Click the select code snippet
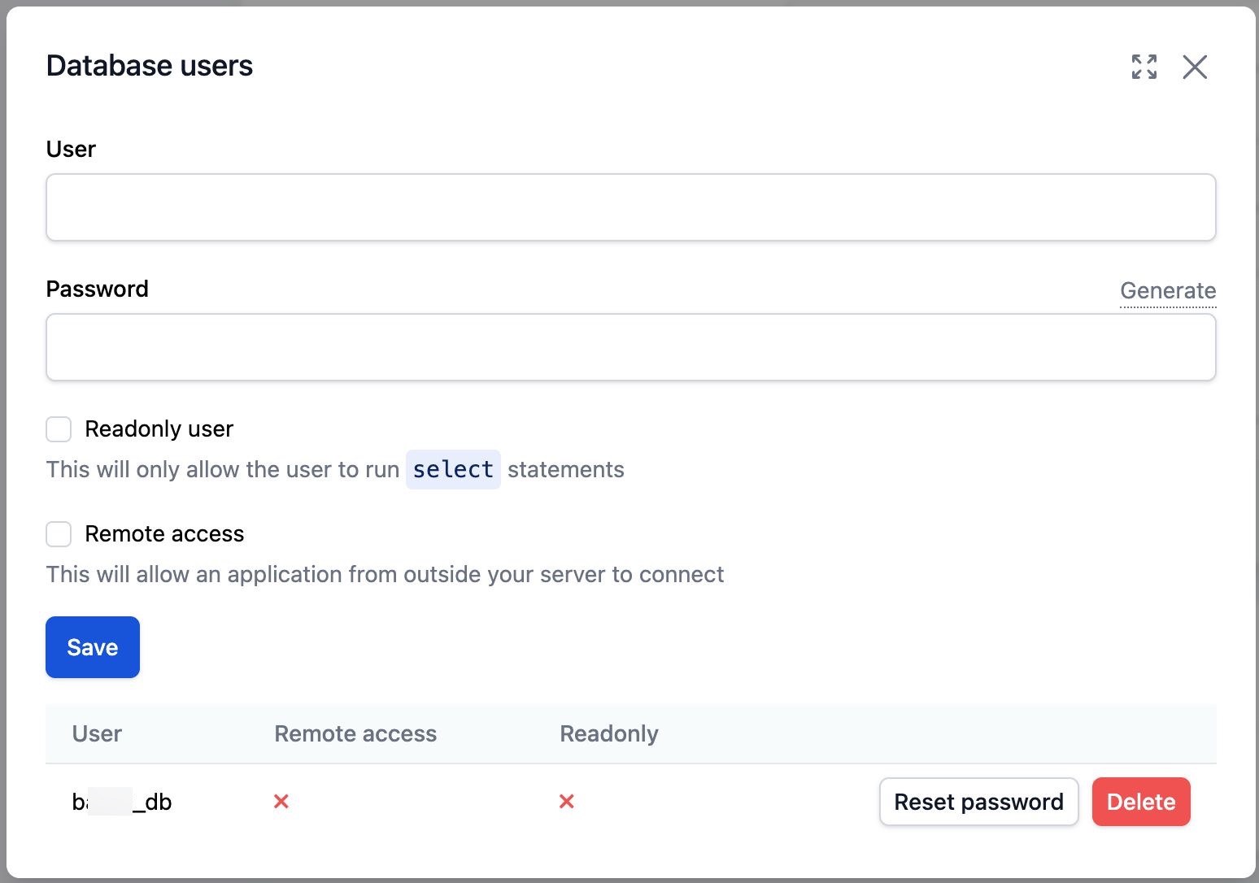This screenshot has height=883, width=1259. (x=453, y=470)
